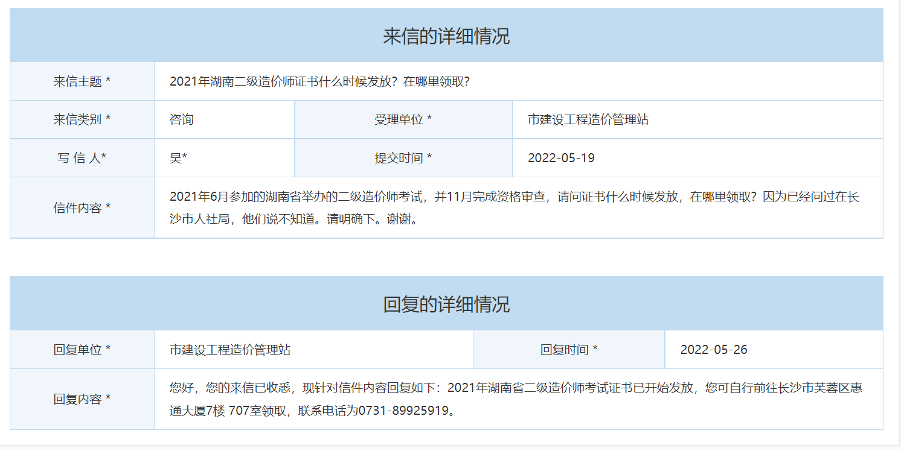This screenshot has width=901, height=451.
Task: Click the 受理单位 label cell
Action: [x=403, y=119]
